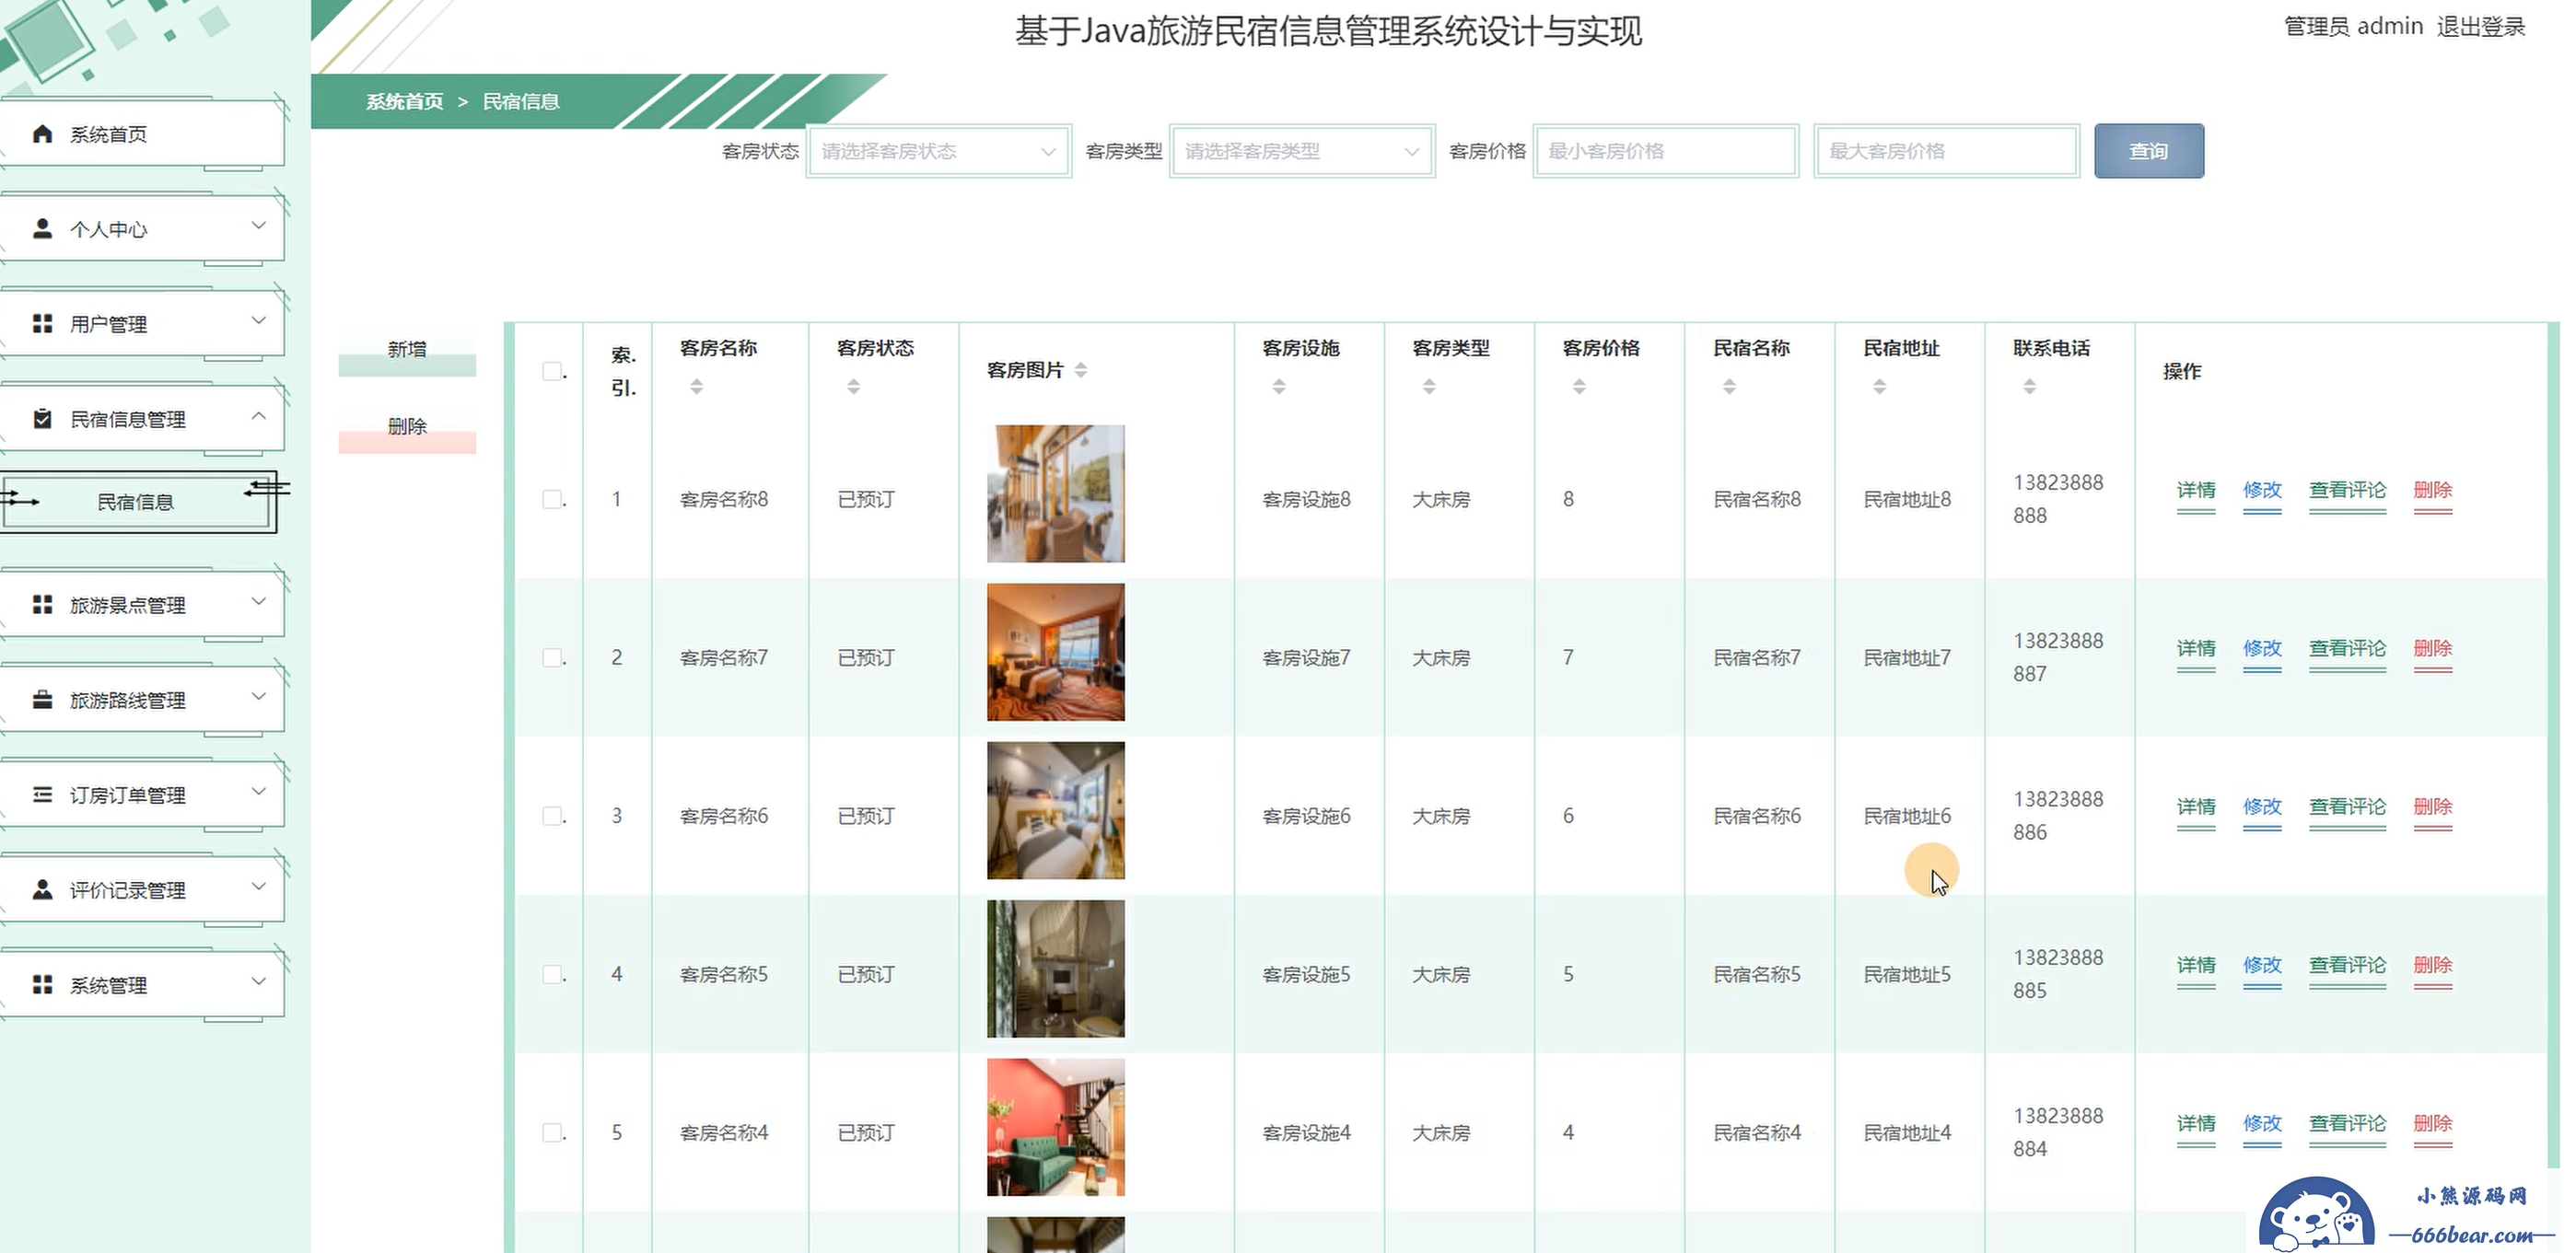Open the 客房状态 dropdown filter

click(938, 151)
